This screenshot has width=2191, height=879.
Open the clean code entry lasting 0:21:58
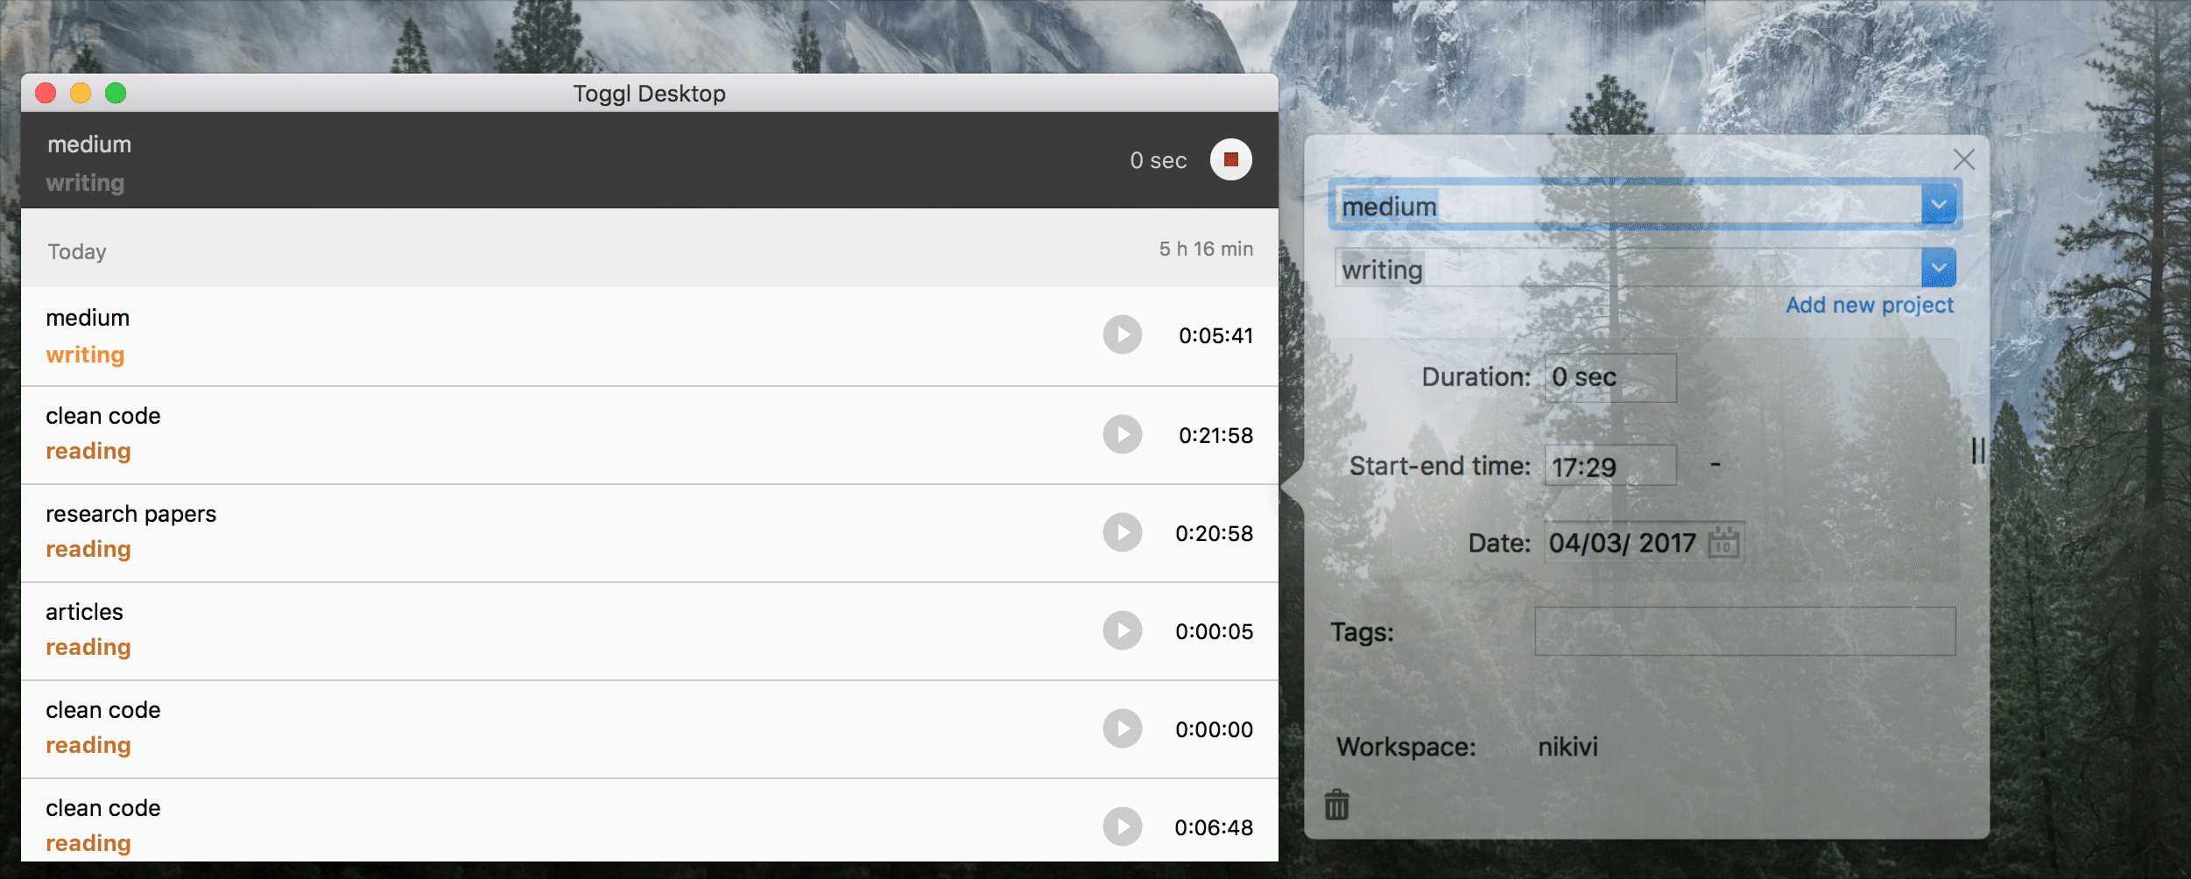coord(650,435)
